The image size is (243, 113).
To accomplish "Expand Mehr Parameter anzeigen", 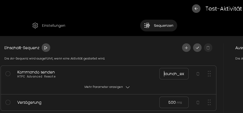I will click(x=104, y=87).
